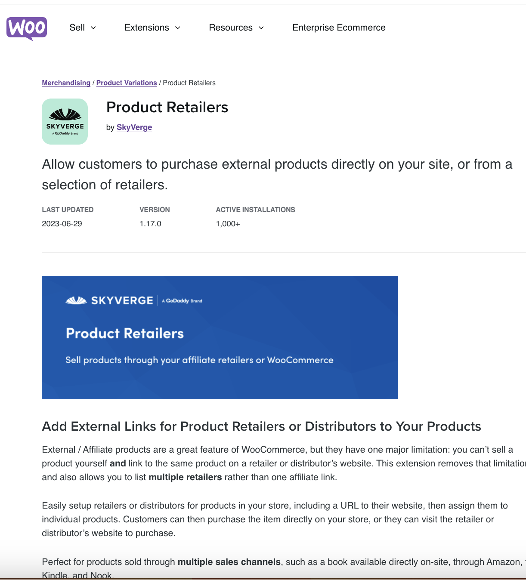Click the Product Retailers page title
Image resolution: width=526 pixels, height=580 pixels.
[x=167, y=108]
